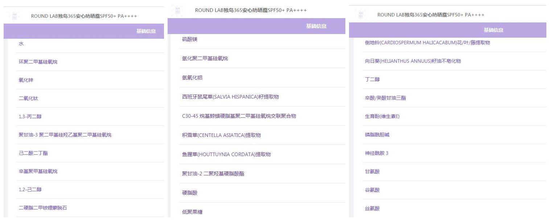Viewport: 550px width, 221px height.
Task: Select the 基础信息 tab above 硫酸镁
Action: tap(316, 26)
